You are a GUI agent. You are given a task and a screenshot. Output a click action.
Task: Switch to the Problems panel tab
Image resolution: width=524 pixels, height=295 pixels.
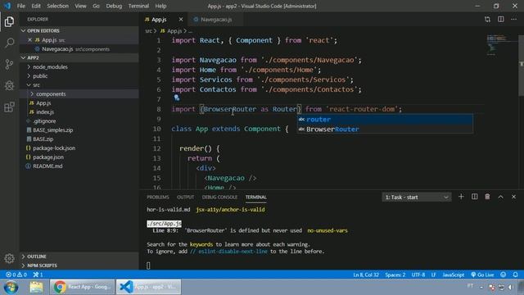coord(158,197)
